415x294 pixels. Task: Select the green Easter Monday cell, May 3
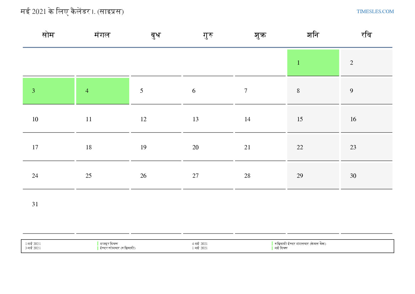pyautogui.click(x=49, y=91)
